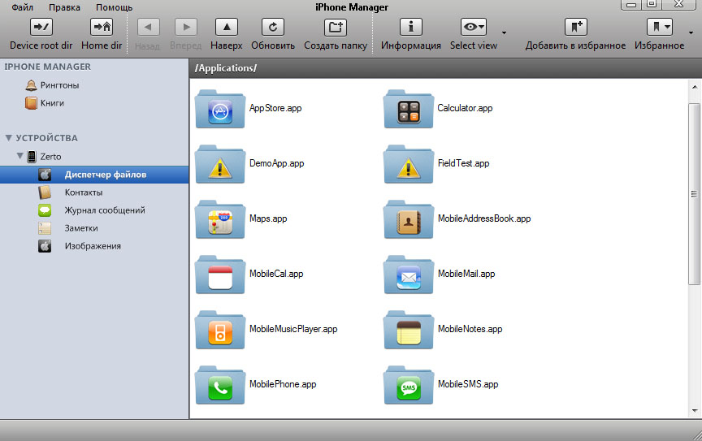Open Изображения in the sidebar
This screenshot has width=702, height=441.
pyautogui.click(x=94, y=246)
